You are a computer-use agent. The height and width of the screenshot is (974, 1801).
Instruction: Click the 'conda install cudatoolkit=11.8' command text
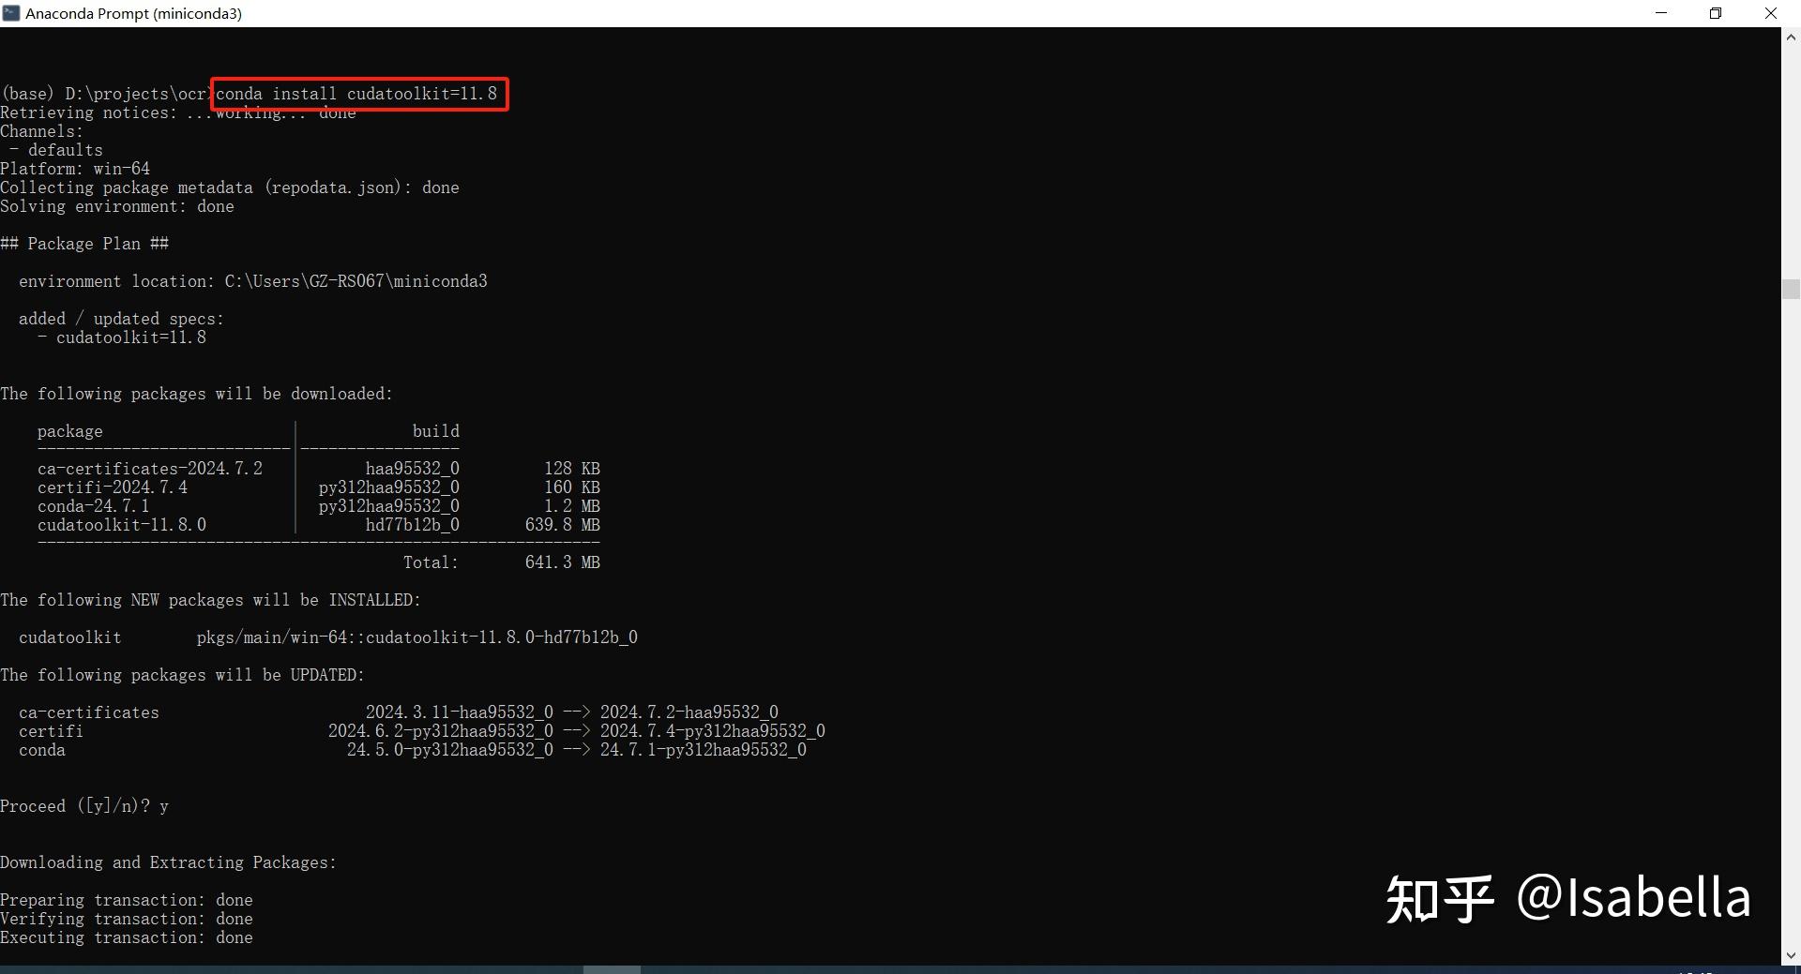point(356,94)
